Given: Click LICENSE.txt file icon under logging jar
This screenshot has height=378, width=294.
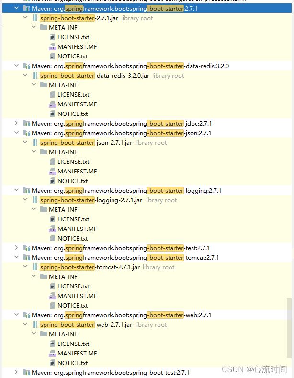Looking at the screenshot, I should 52,219.
